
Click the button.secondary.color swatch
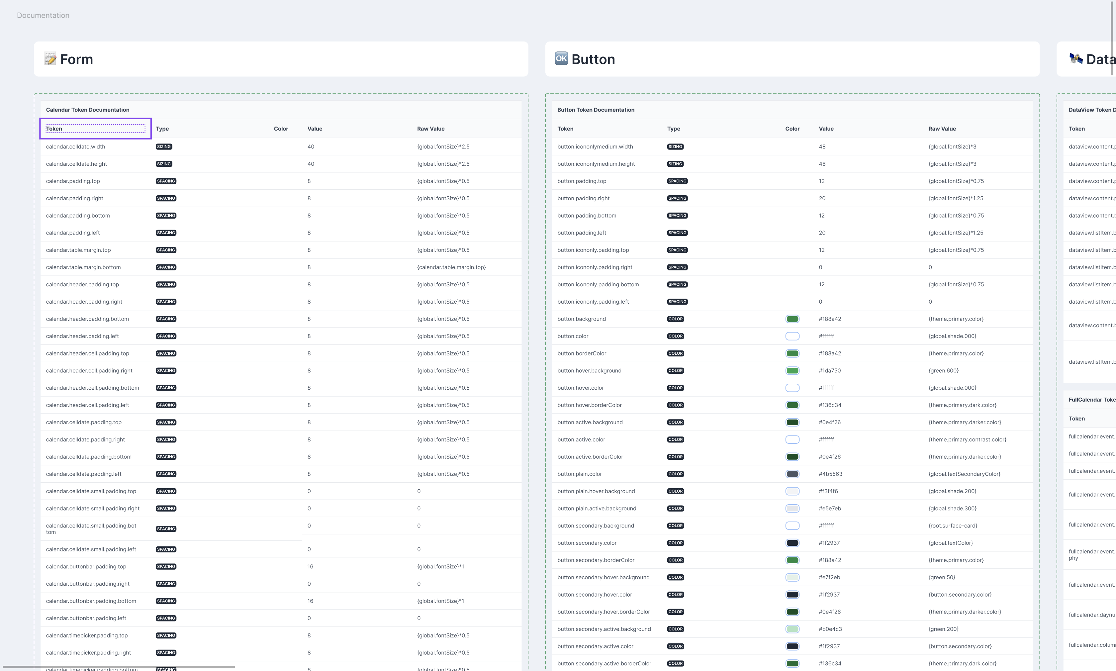tap(792, 543)
